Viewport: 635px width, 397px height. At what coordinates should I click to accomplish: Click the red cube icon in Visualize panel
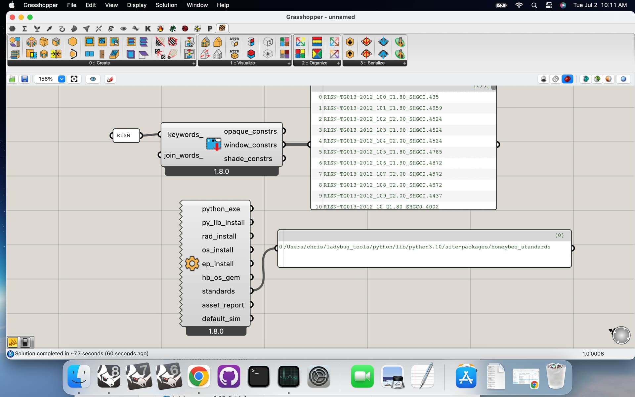[x=251, y=54]
